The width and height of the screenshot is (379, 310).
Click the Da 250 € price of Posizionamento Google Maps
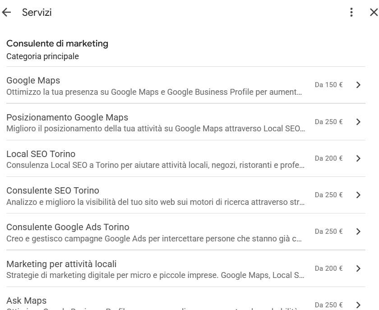tap(329, 122)
